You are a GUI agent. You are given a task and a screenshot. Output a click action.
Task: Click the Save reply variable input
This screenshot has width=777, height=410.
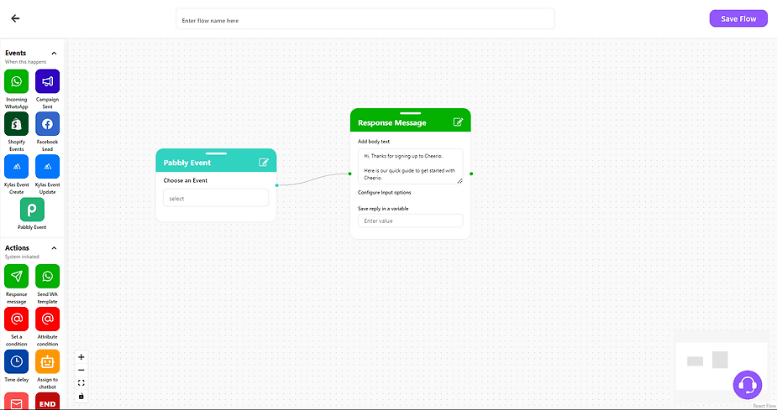click(x=410, y=221)
